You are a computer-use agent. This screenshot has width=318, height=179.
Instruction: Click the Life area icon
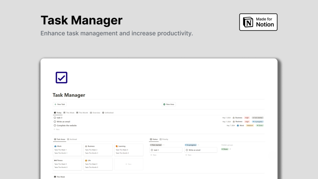pos(86,161)
